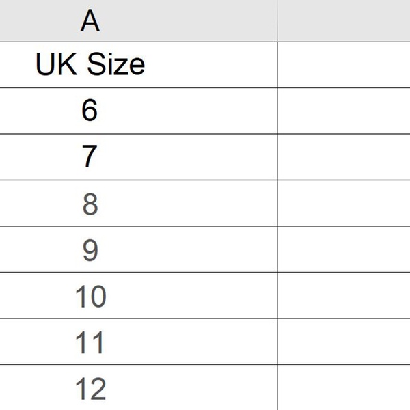The image size is (410, 410).
Task: Select the blank cell next to 9
Action: point(344,250)
